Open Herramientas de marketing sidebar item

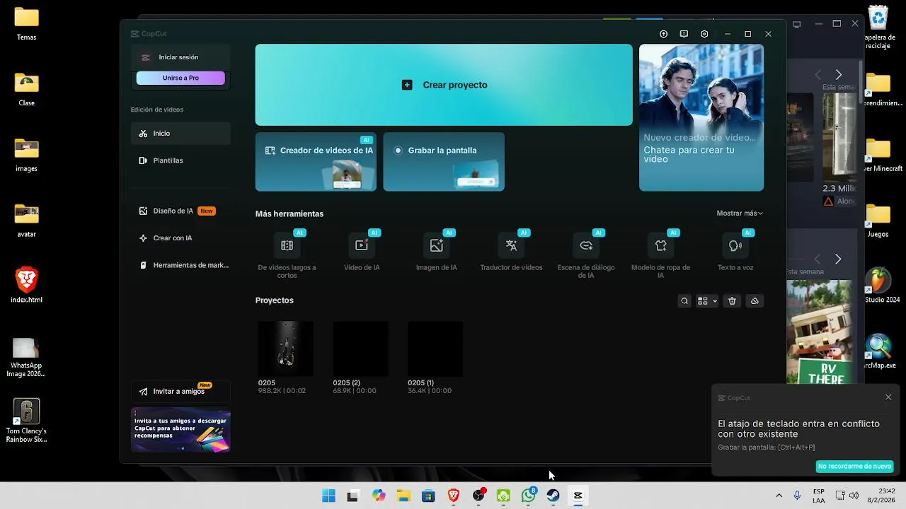click(180, 265)
